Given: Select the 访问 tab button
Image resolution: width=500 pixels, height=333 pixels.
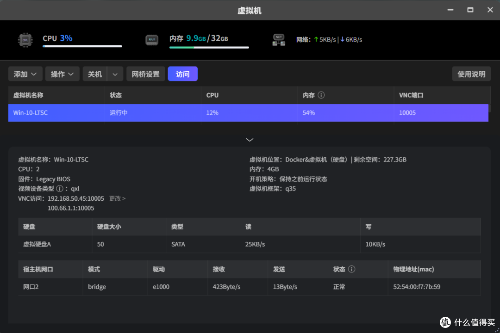Looking at the screenshot, I should coord(182,74).
